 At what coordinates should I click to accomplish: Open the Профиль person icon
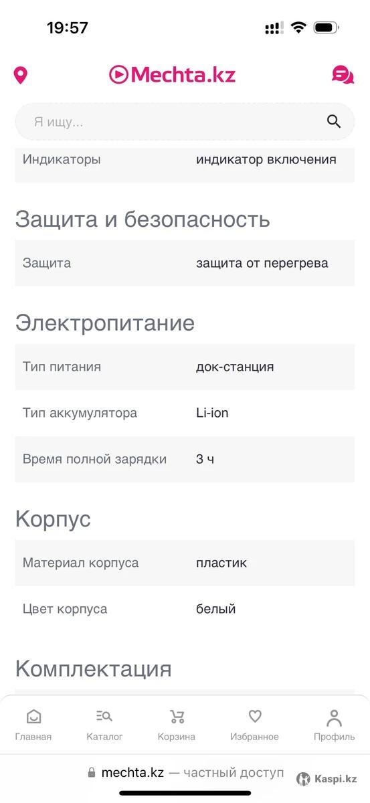click(335, 718)
